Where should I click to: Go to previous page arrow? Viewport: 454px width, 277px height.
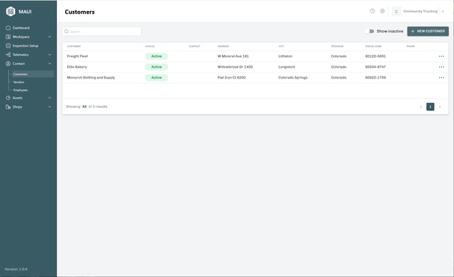click(421, 107)
